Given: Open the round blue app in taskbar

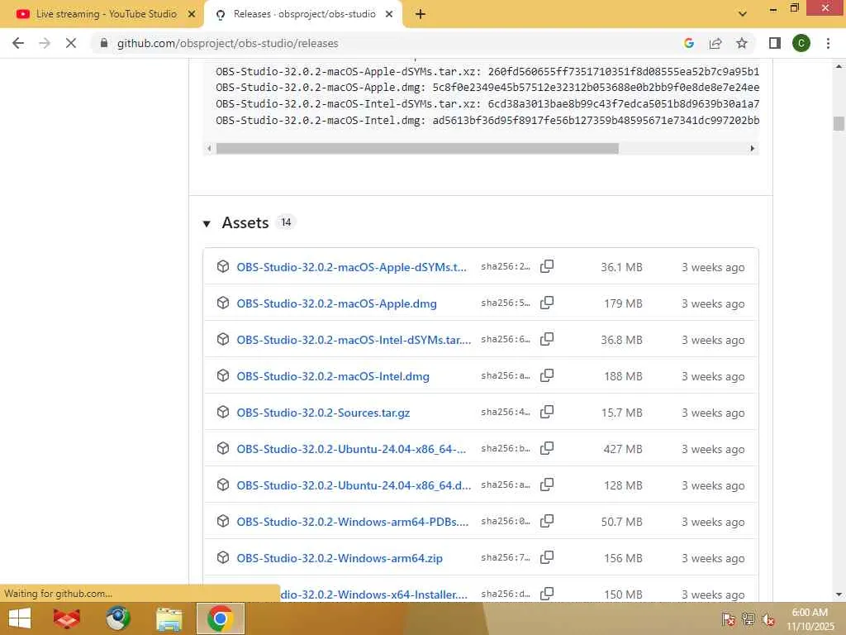Looking at the screenshot, I should click(x=118, y=618).
